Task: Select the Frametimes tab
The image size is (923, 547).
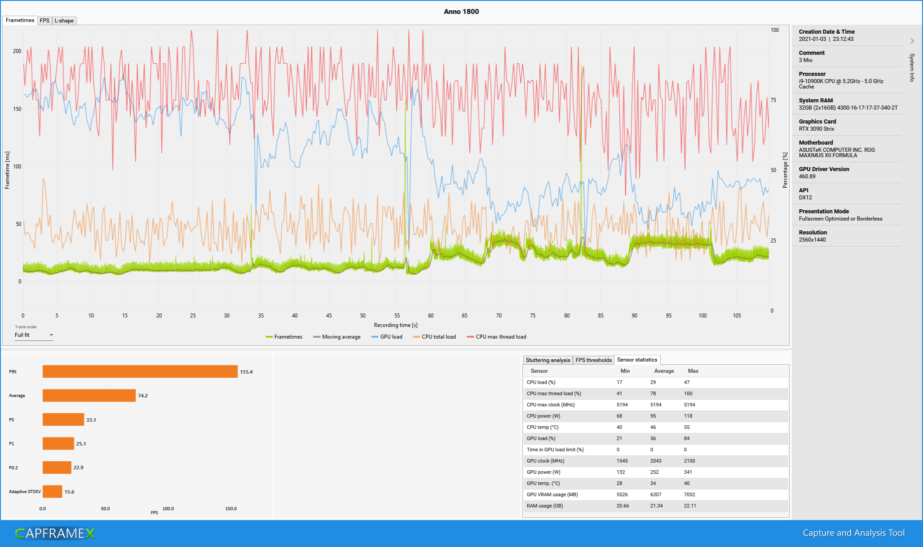Action: 20,20
